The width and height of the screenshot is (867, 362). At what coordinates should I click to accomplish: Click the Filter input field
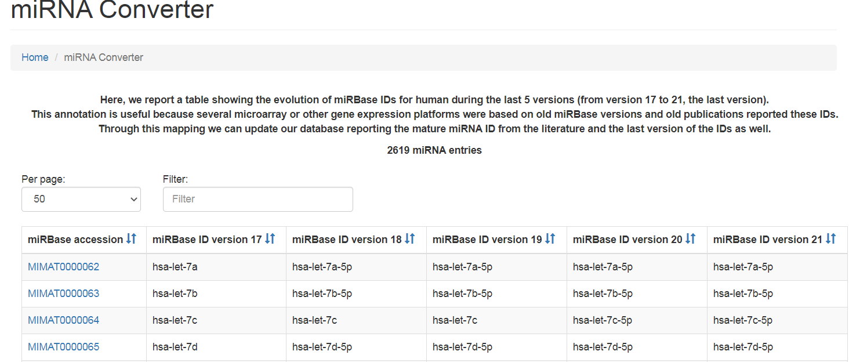coord(258,199)
